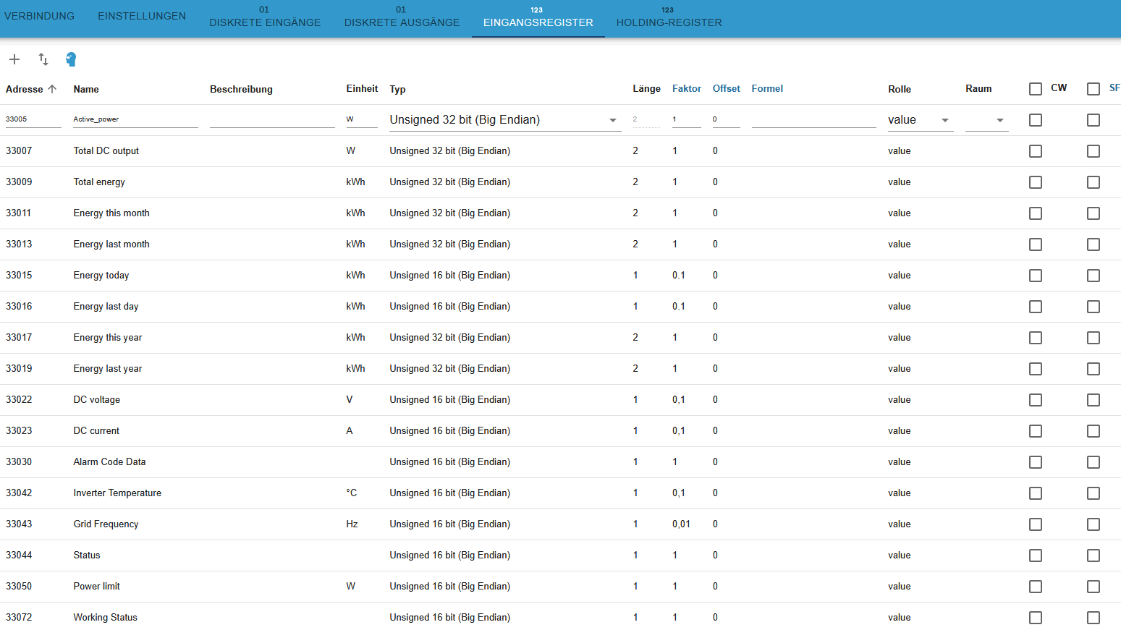Click the 'Status' name cell at 33044
The height and width of the screenshot is (630, 1121).
click(87, 555)
